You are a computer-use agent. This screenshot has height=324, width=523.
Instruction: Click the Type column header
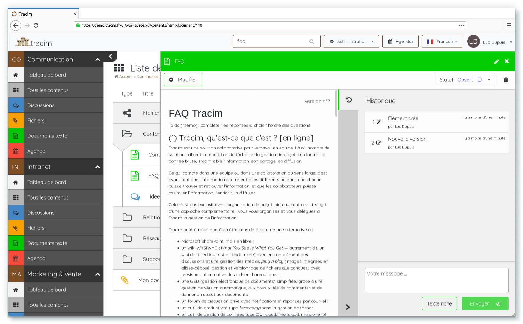click(x=126, y=94)
